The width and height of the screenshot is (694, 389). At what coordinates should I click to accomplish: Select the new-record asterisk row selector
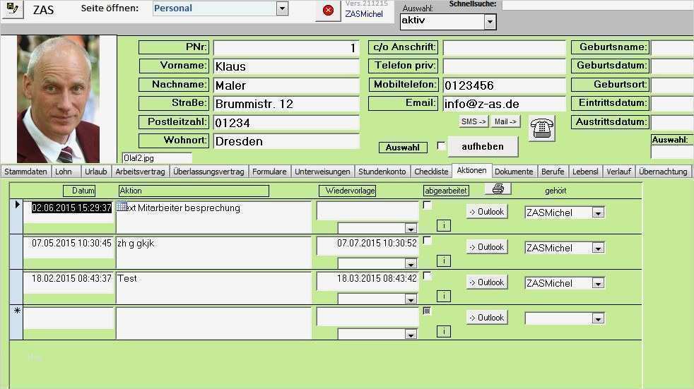pyautogui.click(x=17, y=311)
